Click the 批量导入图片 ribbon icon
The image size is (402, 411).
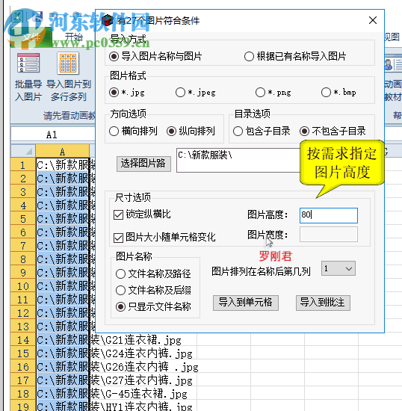tap(28, 63)
